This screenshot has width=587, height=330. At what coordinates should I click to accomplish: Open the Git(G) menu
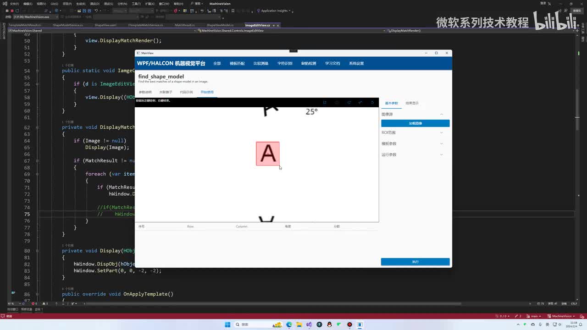[54, 4]
